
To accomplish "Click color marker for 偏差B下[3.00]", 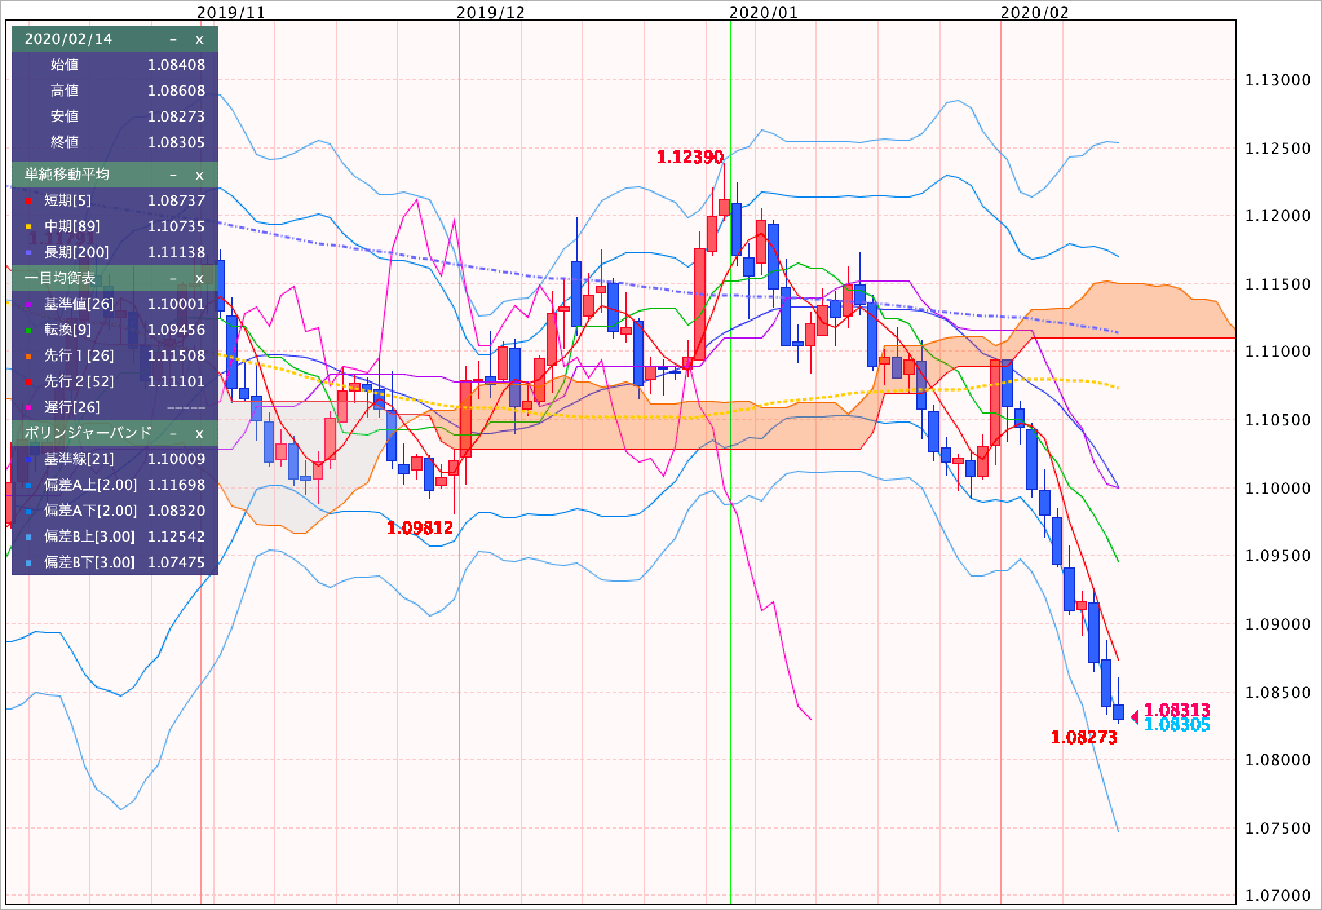I will tap(28, 563).
